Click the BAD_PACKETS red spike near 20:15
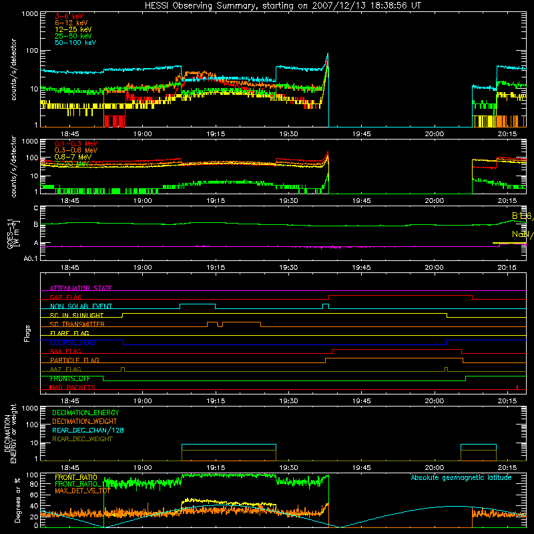The image size is (534, 534). click(517, 387)
